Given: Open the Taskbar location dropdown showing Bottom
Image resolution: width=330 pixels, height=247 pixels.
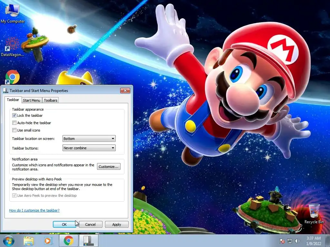Looking at the screenshot, I should tap(89, 139).
